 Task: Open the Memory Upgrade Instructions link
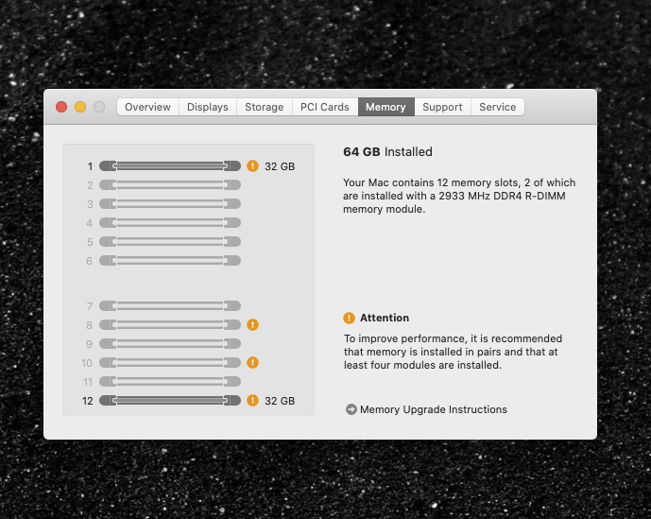(434, 409)
